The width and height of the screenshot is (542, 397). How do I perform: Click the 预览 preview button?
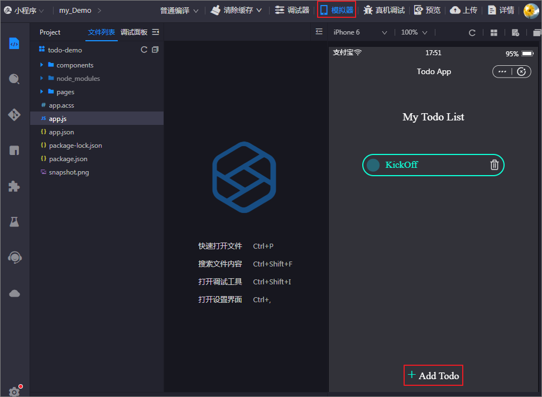427,11
